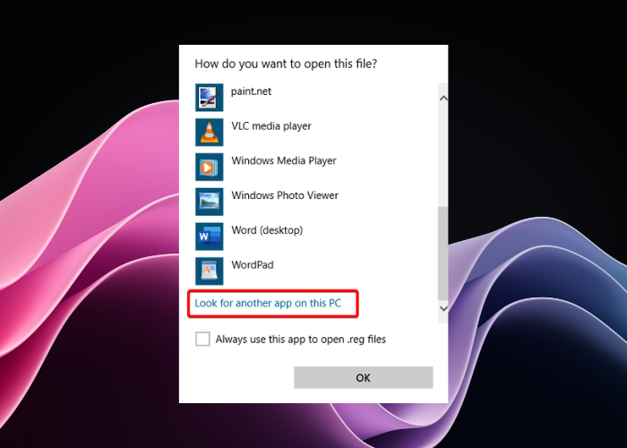Click the VLC media player label
The image size is (627, 448).
pyautogui.click(x=271, y=126)
